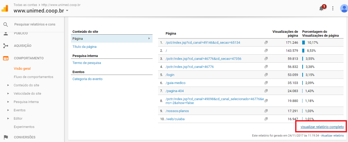This screenshot has height=142, width=348.
Task: Open the user account avatar
Action: (344, 8)
